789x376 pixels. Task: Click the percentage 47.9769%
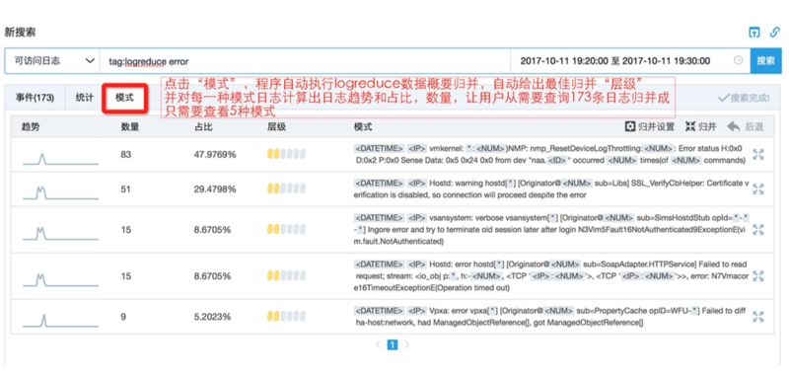point(215,155)
